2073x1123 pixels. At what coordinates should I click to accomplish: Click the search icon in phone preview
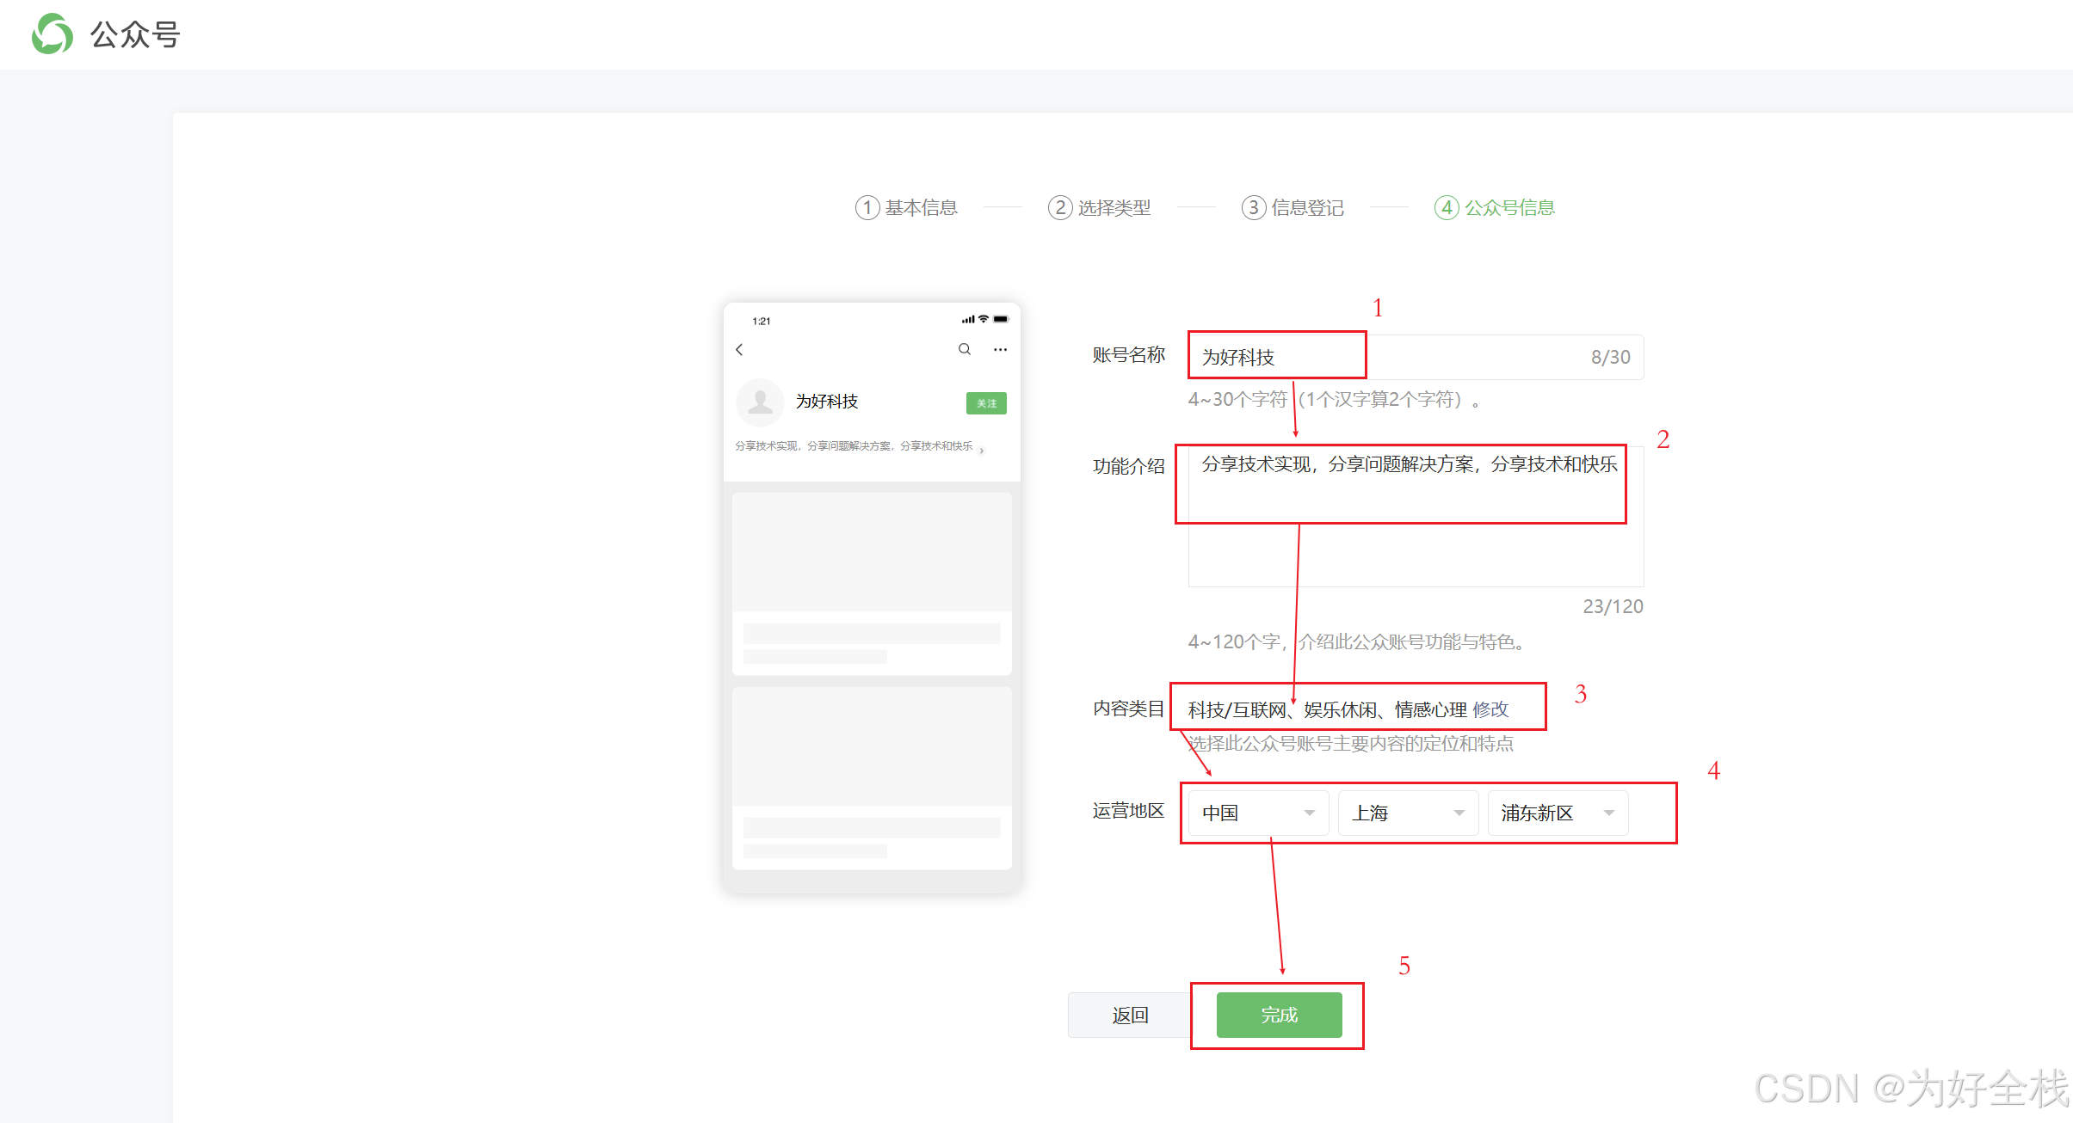(x=965, y=349)
